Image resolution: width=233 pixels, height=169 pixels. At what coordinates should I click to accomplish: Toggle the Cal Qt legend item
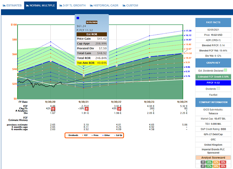point(118,135)
